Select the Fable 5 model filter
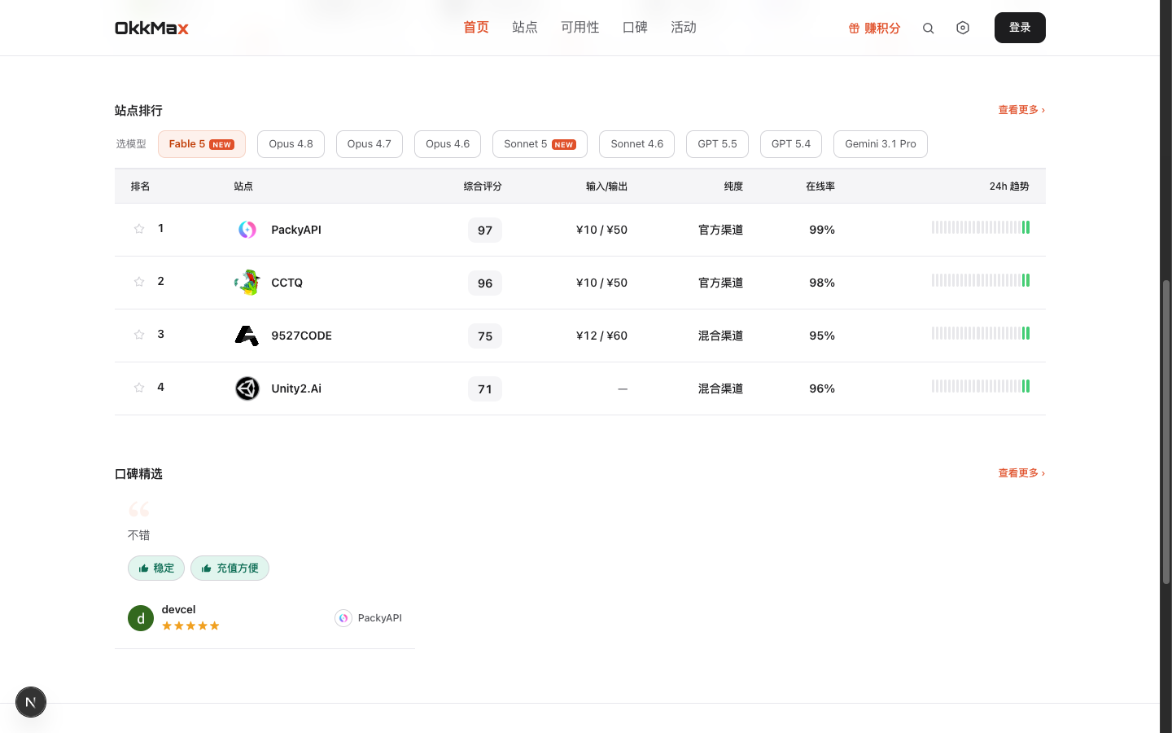1172x733 pixels. (x=202, y=144)
